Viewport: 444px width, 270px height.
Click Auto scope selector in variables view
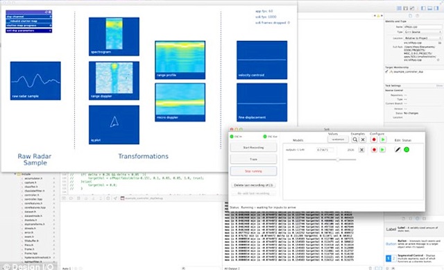(x=67, y=268)
